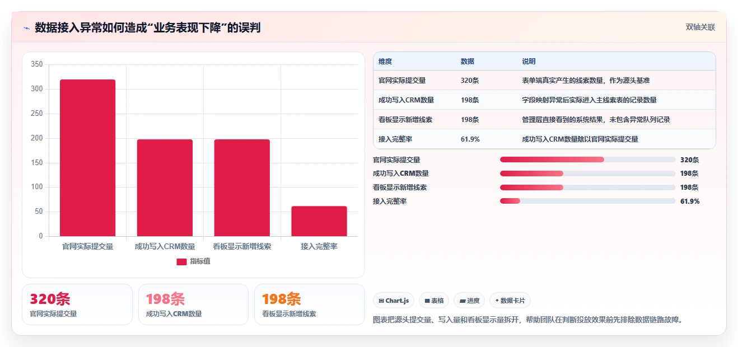Click the 字段映射异常后 description cell
This screenshot has height=347, width=738.
pyautogui.click(x=589, y=100)
